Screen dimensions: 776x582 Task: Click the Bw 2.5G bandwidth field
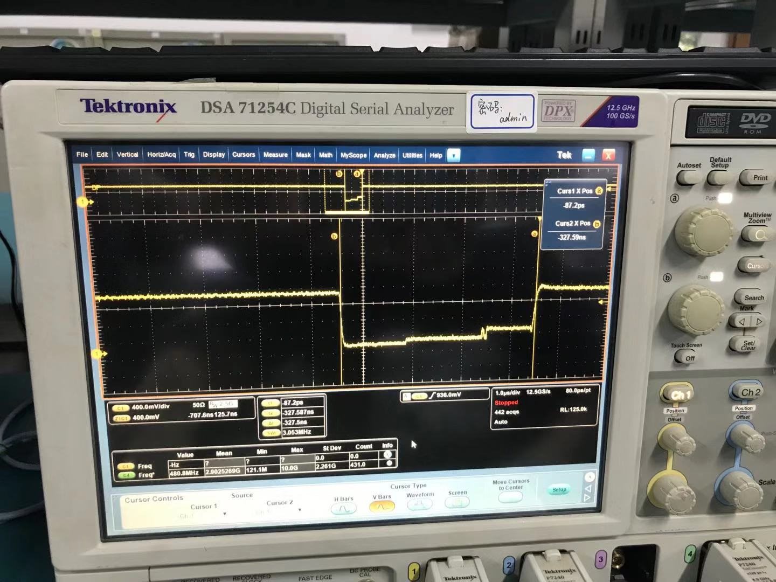tap(223, 404)
